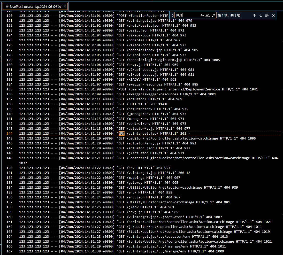
Task: Toggle Find in Selection icon
Action: [267, 16]
